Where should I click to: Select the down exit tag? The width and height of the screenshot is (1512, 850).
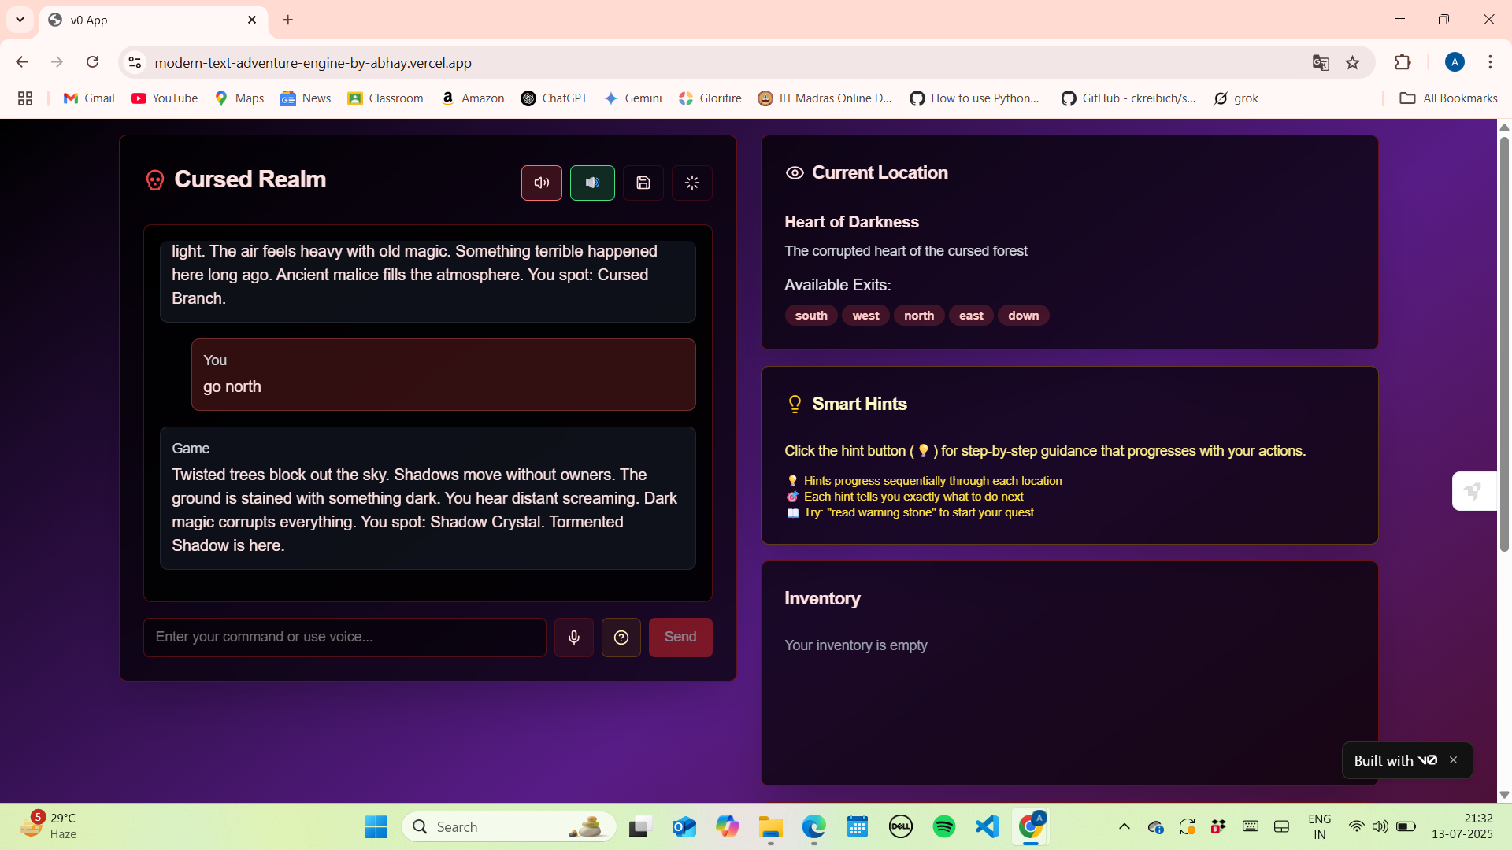1023,316
